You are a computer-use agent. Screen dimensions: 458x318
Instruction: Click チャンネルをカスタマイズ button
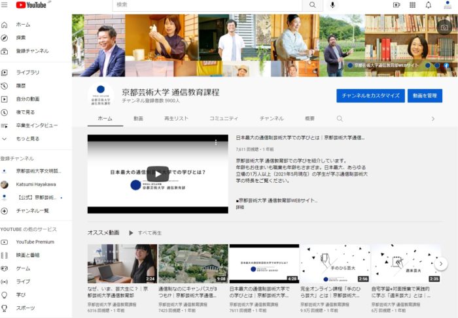click(x=370, y=95)
